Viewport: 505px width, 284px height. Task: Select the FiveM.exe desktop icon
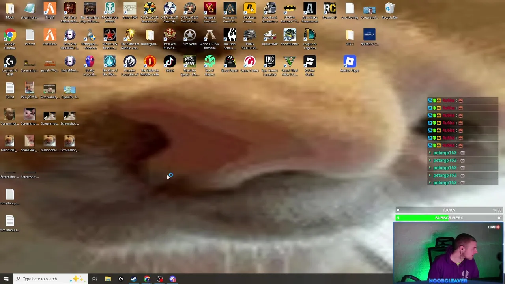(x=50, y=37)
